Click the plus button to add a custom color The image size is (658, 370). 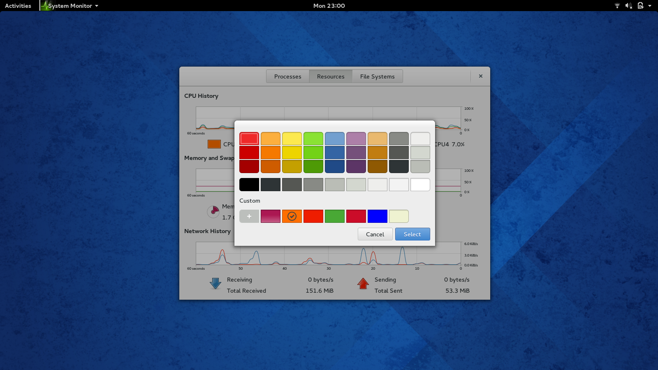249,216
